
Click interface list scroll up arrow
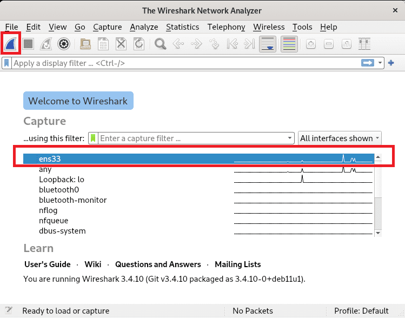tap(378, 157)
